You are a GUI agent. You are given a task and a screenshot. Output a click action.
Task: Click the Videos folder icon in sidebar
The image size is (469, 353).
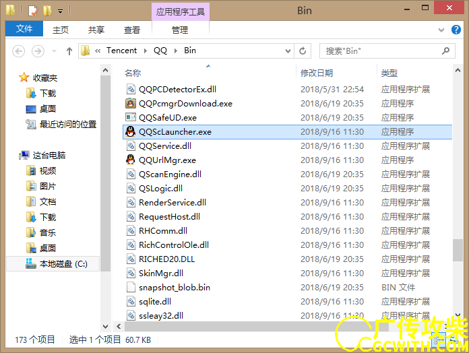pos(31,170)
